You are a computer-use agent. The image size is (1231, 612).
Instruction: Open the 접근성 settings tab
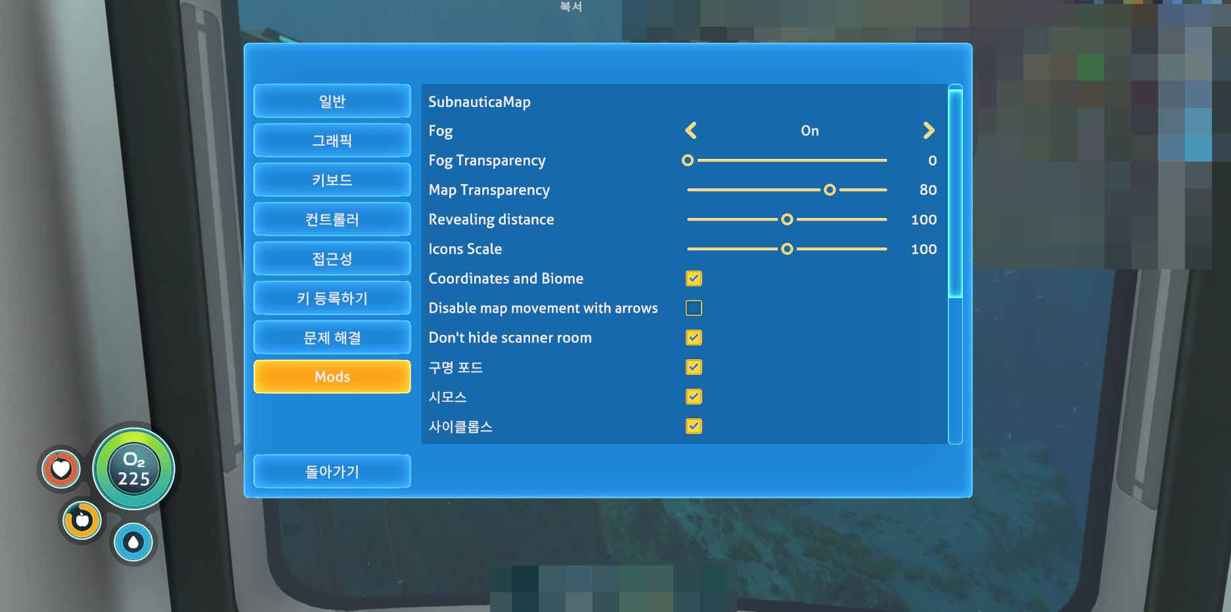(332, 259)
